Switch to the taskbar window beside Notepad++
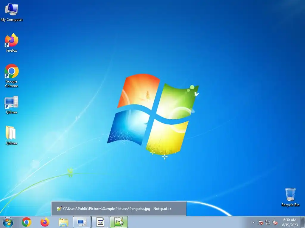Image resolution: width=305 pixels, height=228 pixels. 100,222
